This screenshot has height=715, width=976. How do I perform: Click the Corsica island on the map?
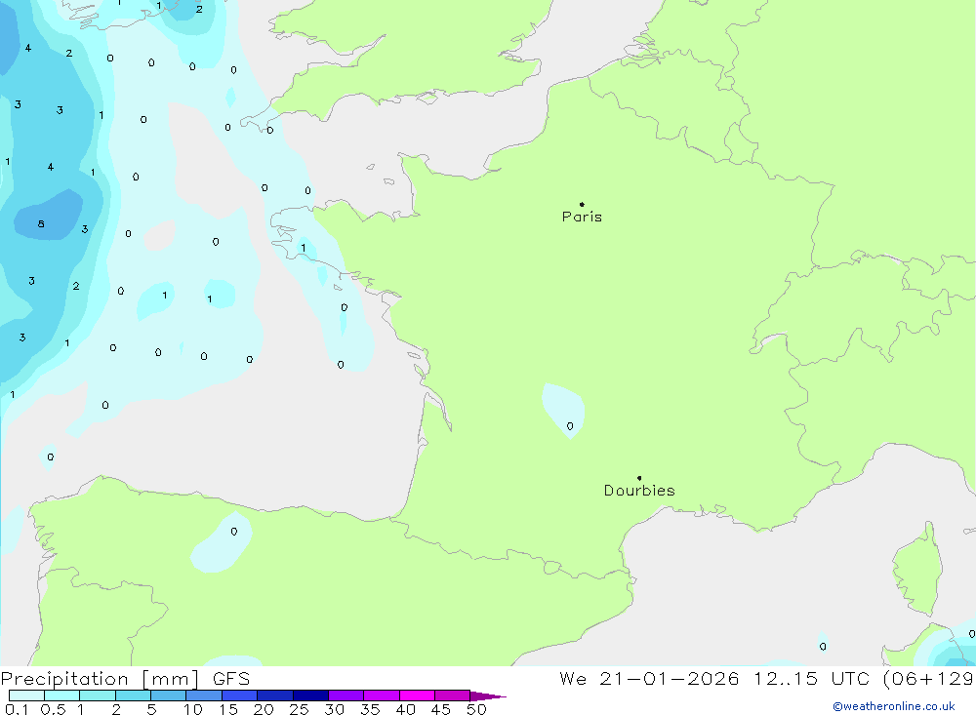pyautogui.click(x=917, y=570)
